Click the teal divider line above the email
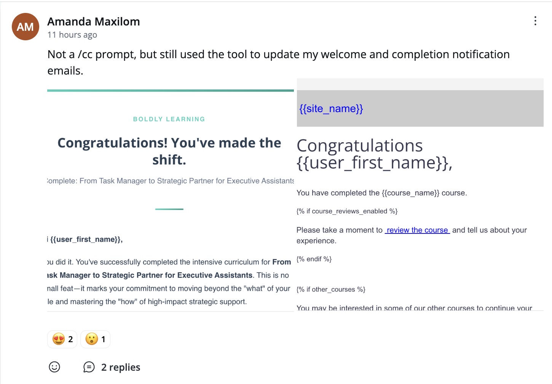Screen dimensions: 552x384 coord(169,90)
